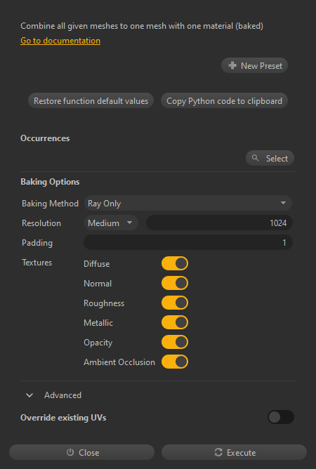Click the Padding value field
This screenshot has height=469, width=316.
pyautogui.click(x=188, y=243)
